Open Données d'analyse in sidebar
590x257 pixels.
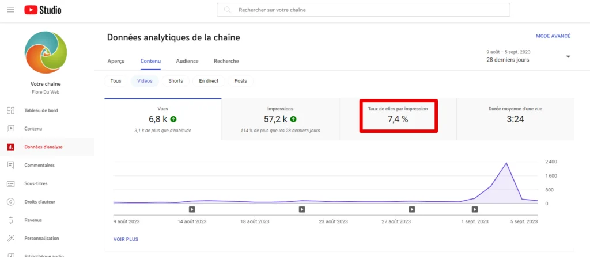coord(47,147)
